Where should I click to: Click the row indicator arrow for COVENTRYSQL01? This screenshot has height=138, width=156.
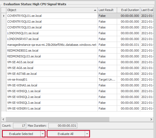[4, 16]
